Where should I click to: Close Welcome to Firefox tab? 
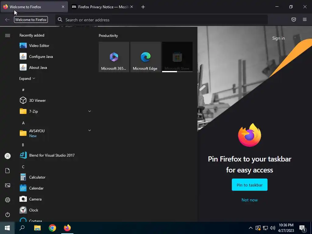coord(63,7)
